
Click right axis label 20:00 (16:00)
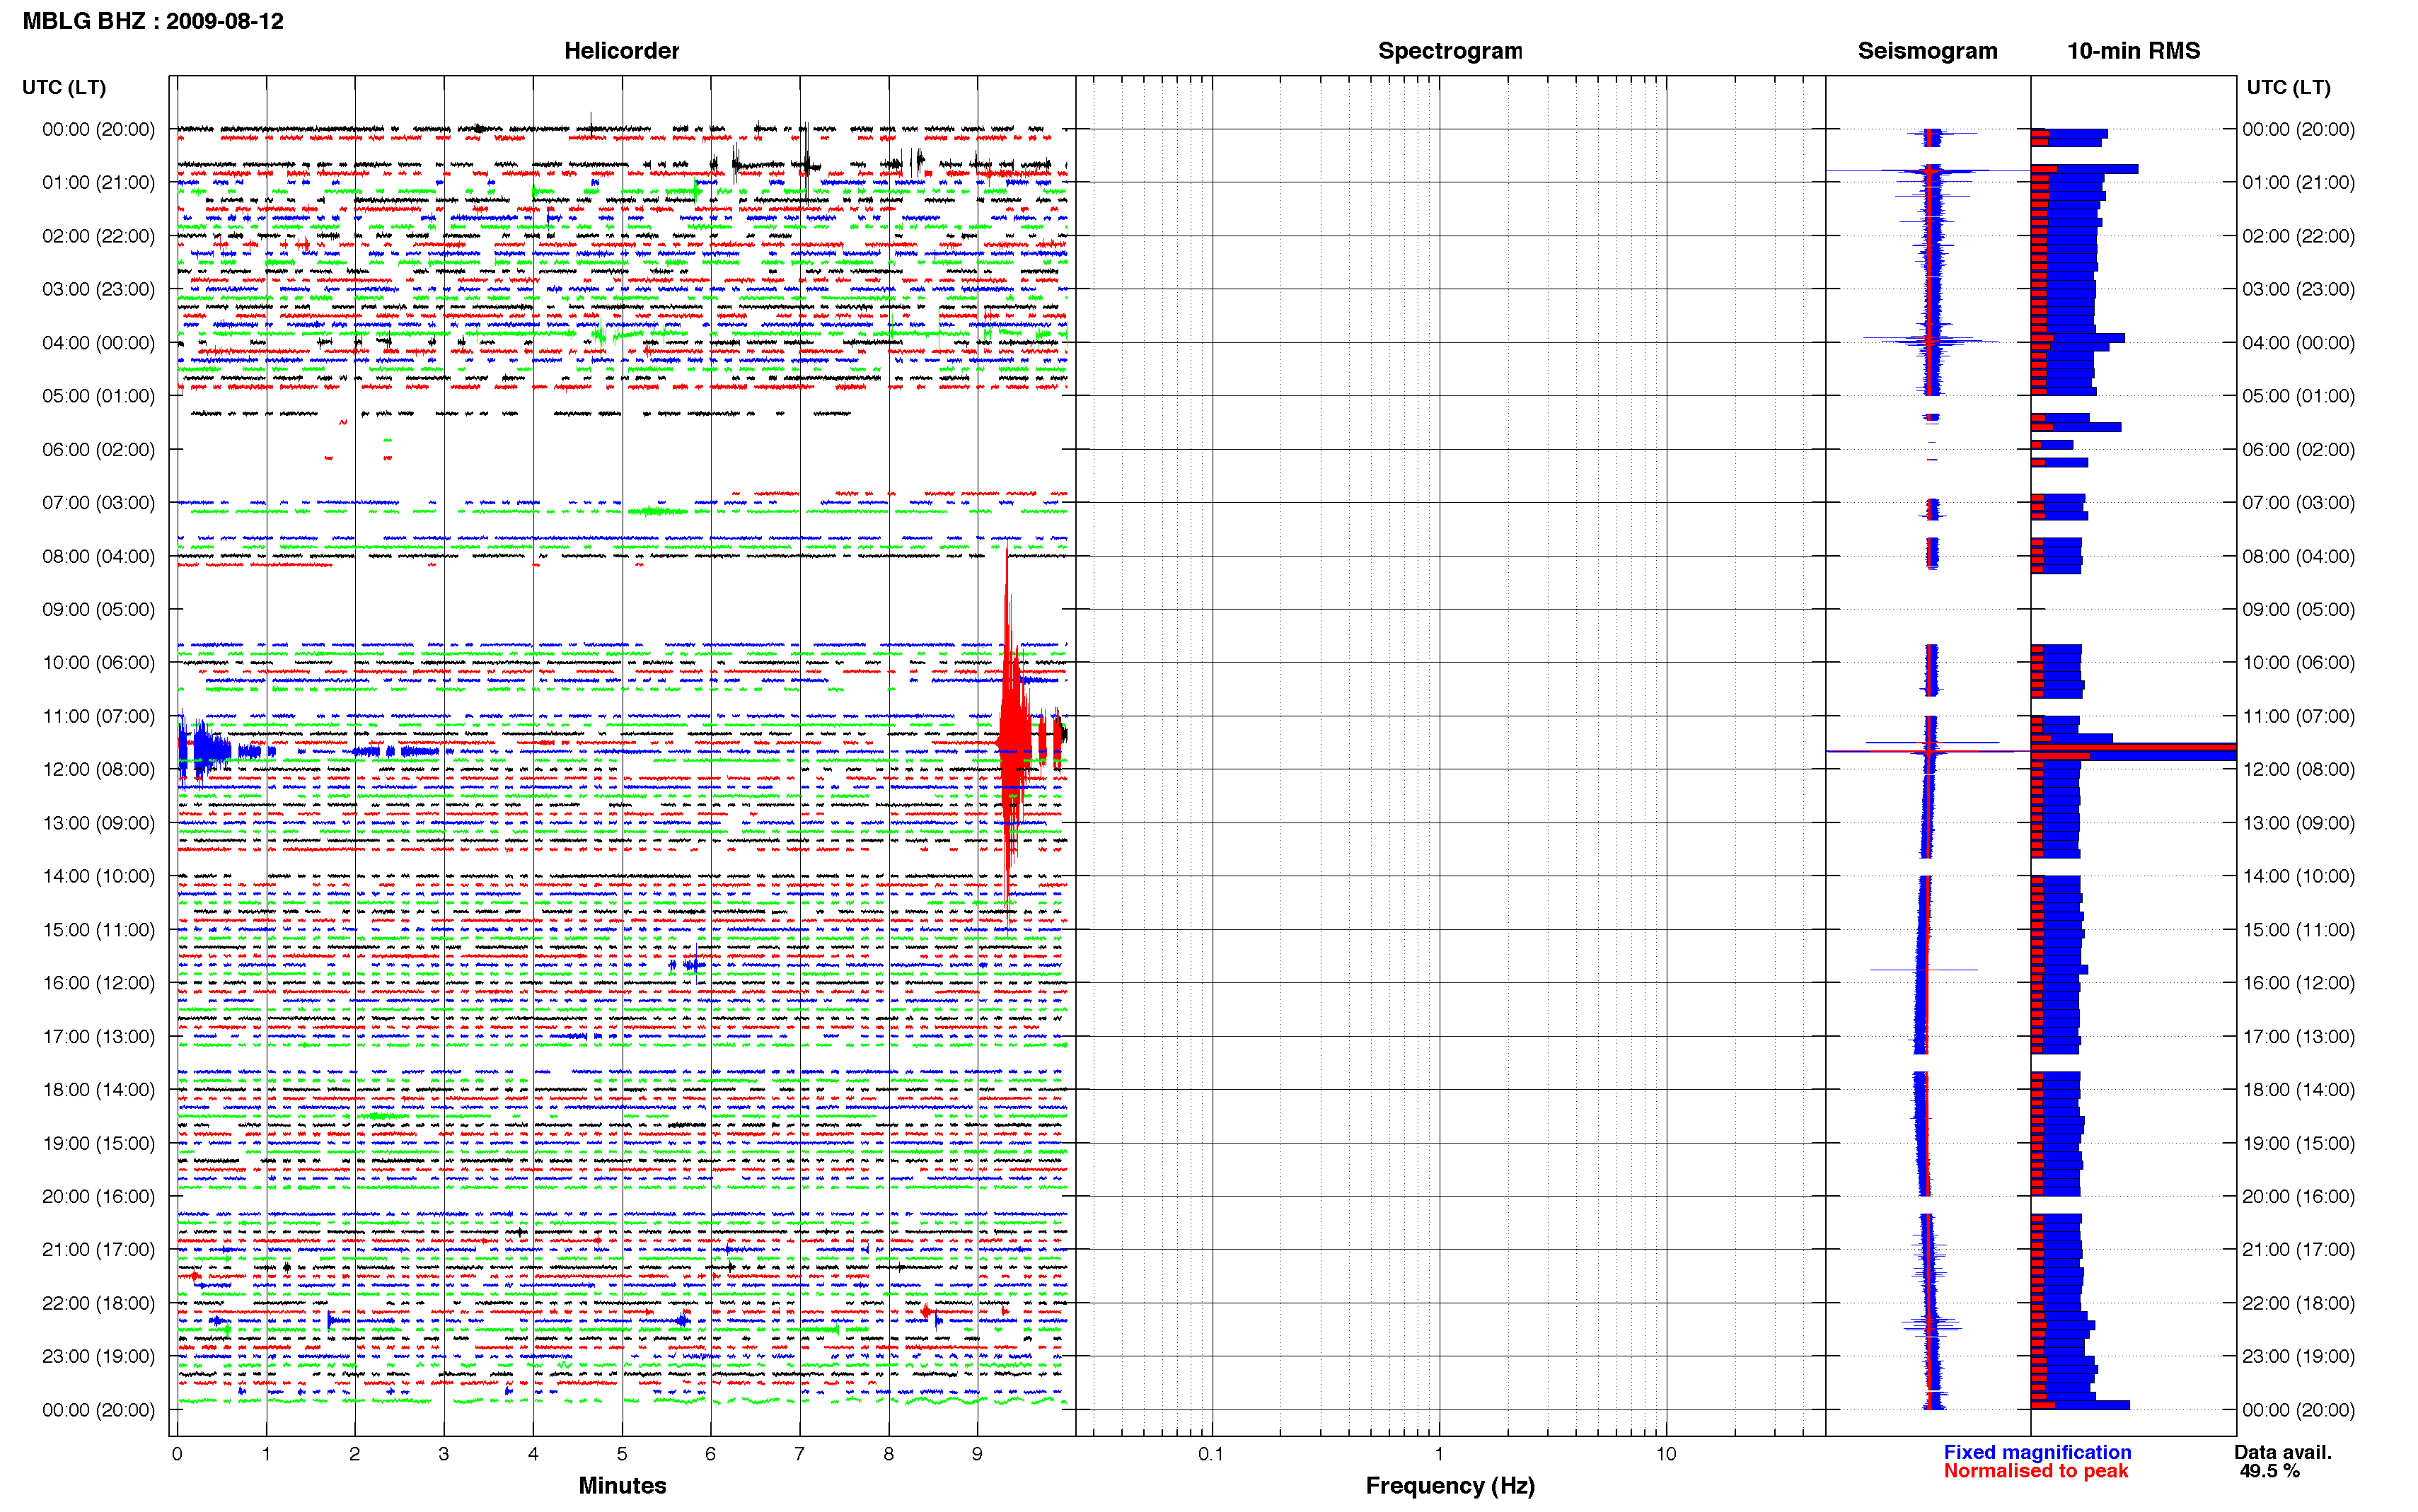(x=2298, y=1196)
